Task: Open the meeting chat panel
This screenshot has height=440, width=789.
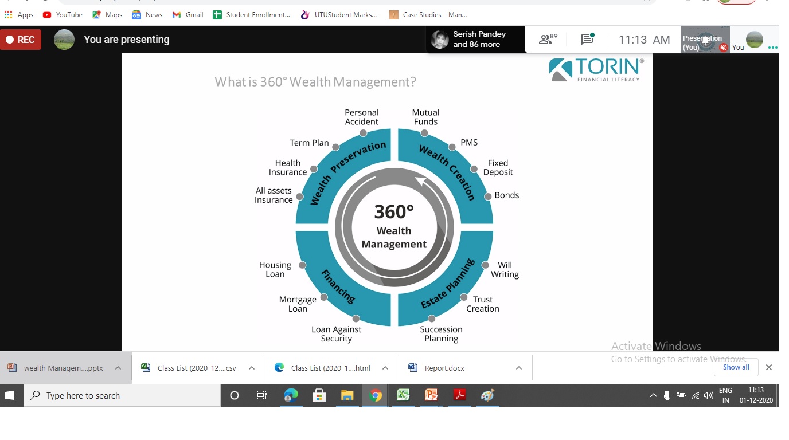Action: pos(587,40)
